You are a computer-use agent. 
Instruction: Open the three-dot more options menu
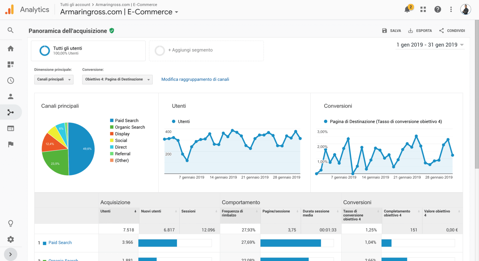[451, 10]
